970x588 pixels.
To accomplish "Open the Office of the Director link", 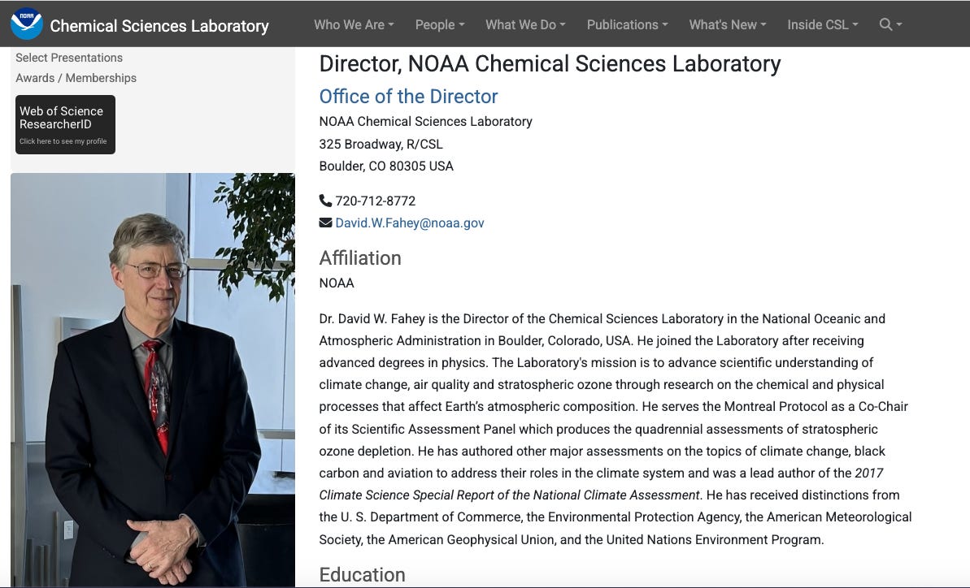I will coord(408,97).
